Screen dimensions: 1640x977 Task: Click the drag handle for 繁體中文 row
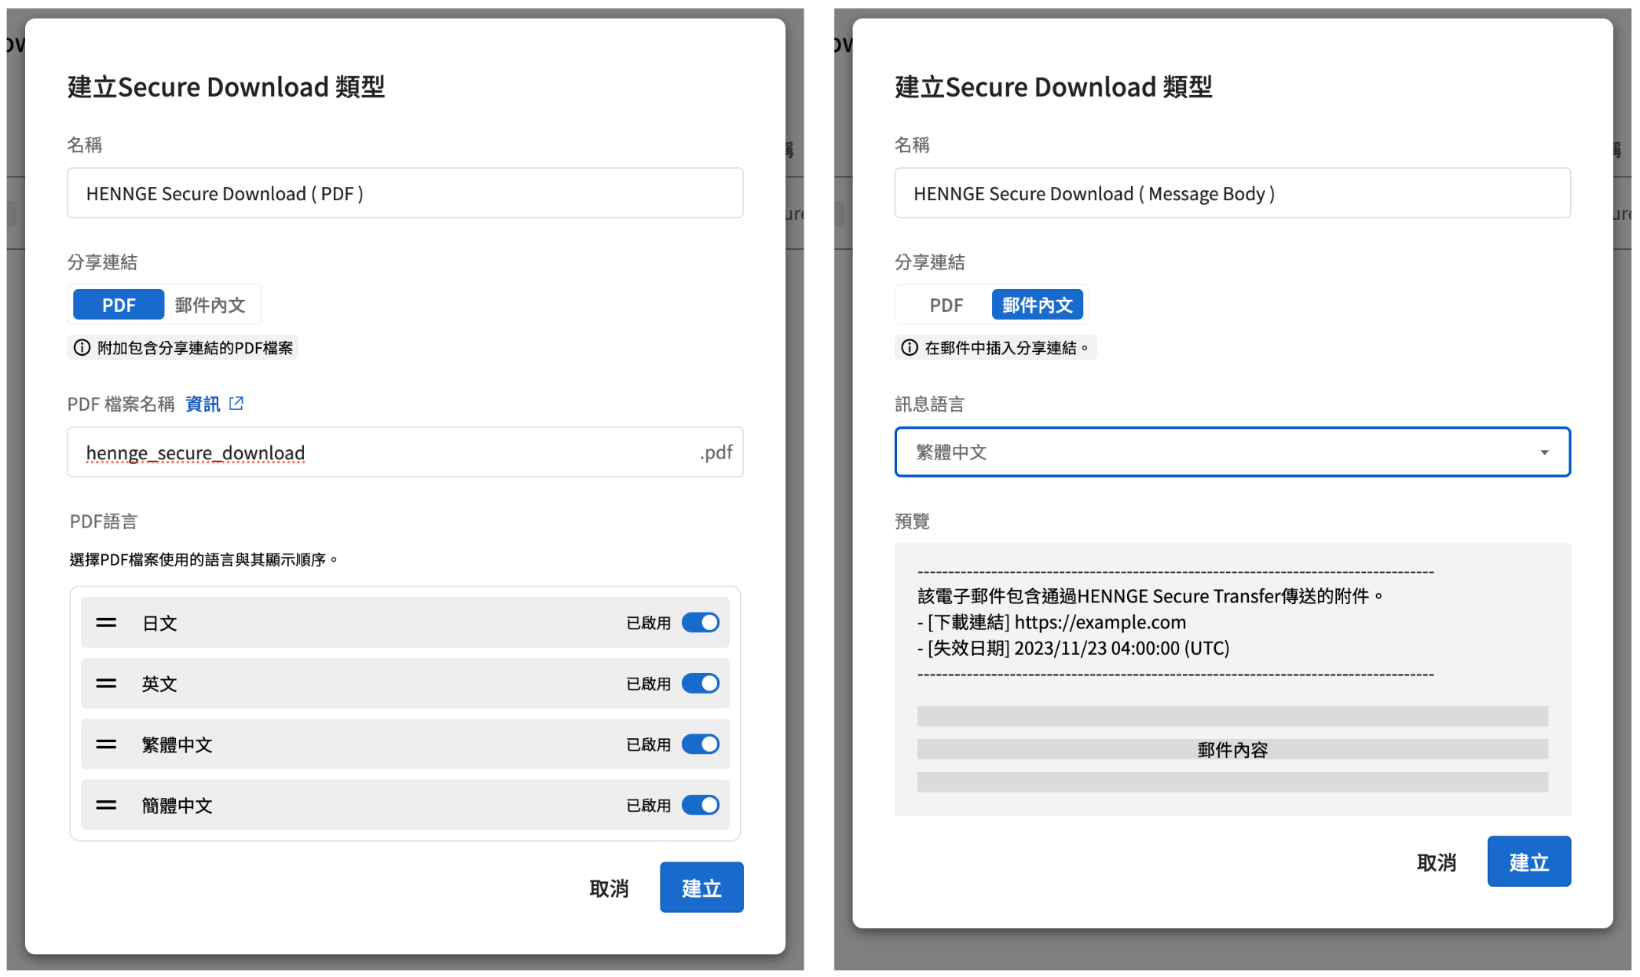click(106, 744)
